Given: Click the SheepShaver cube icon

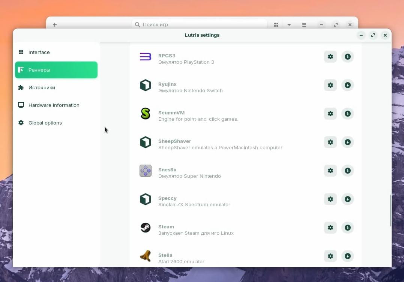Looking at the screenshot, I should coord(145,142).
